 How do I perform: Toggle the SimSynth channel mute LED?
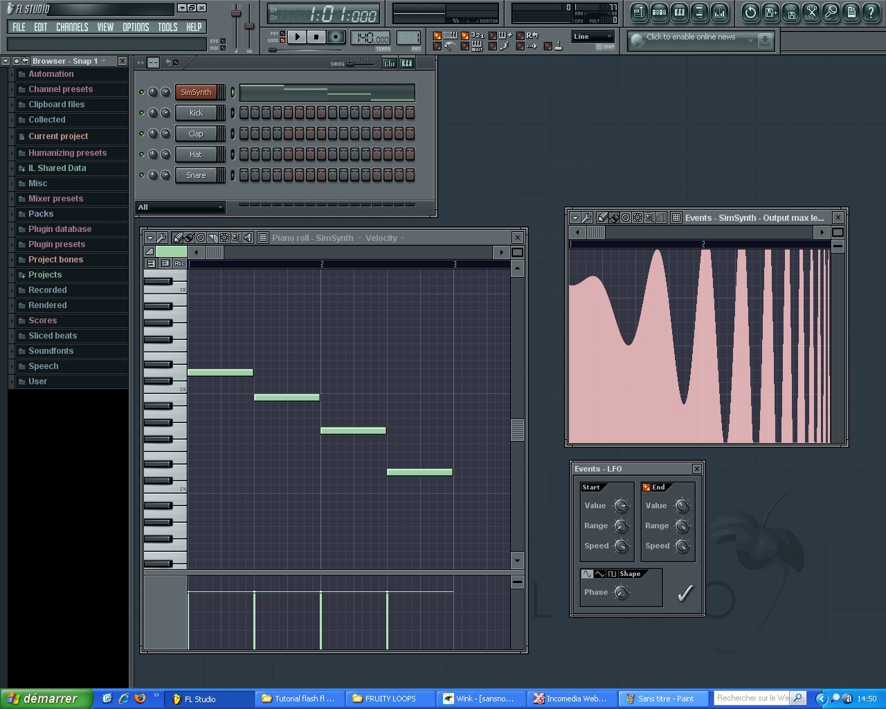tap(142, 92)
